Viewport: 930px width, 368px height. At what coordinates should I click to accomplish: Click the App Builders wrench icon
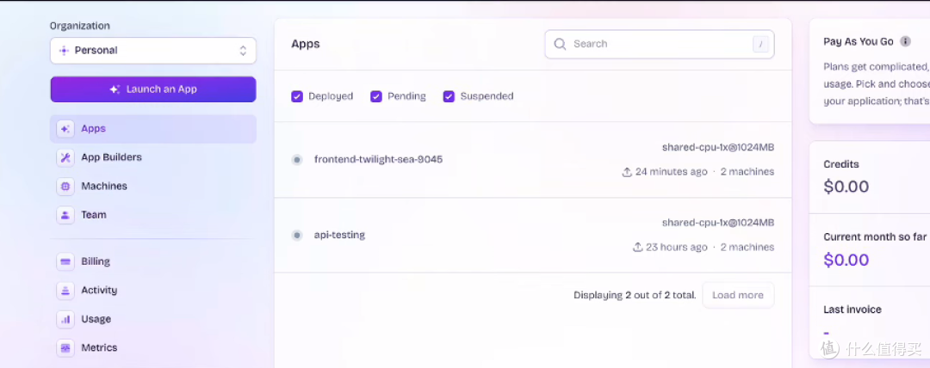(x=65, y=157)
